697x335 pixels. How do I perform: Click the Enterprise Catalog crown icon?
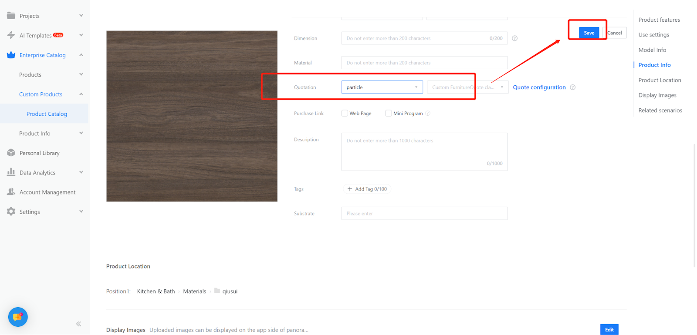tap(11, 55)
